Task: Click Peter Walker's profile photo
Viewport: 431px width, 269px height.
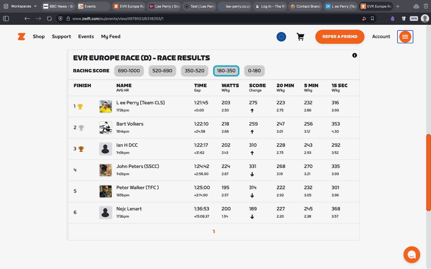Action: 105,191
